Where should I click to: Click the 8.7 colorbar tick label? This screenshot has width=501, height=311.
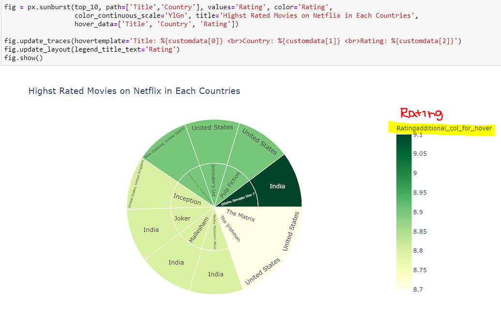click(418, 290)
